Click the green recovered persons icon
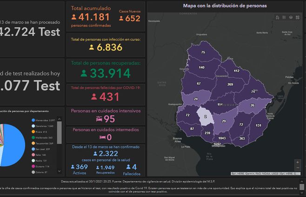The width and height of the screenshot is (306, 197). point(84,73)
